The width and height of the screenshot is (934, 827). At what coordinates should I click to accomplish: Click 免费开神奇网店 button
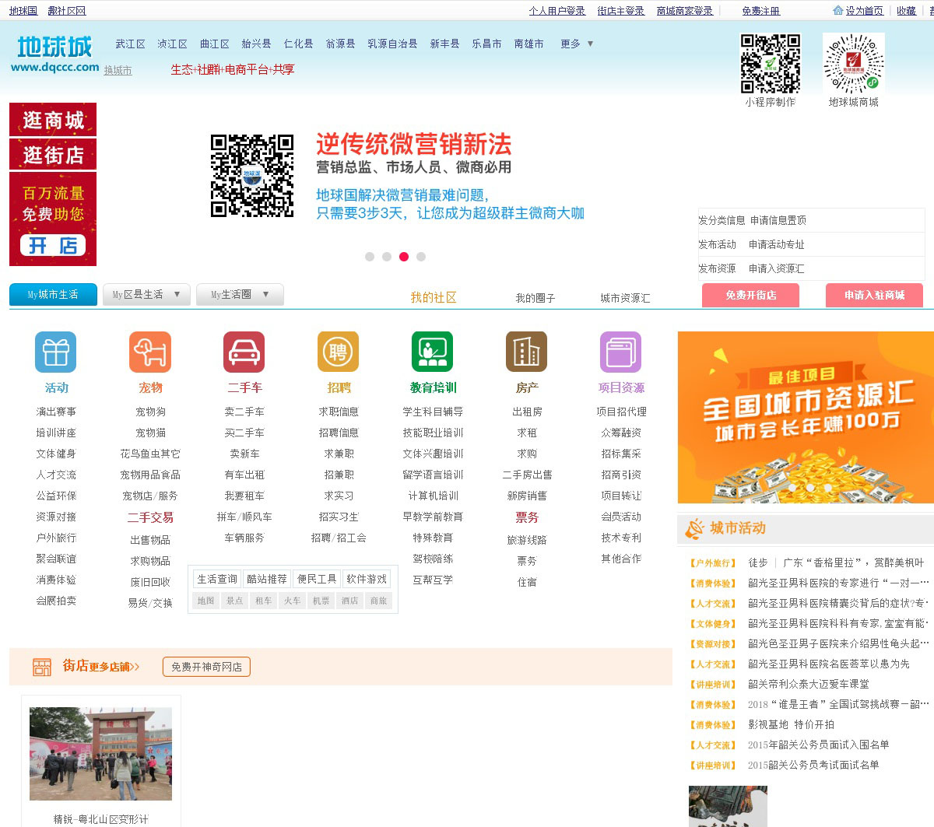pos(206,667)
